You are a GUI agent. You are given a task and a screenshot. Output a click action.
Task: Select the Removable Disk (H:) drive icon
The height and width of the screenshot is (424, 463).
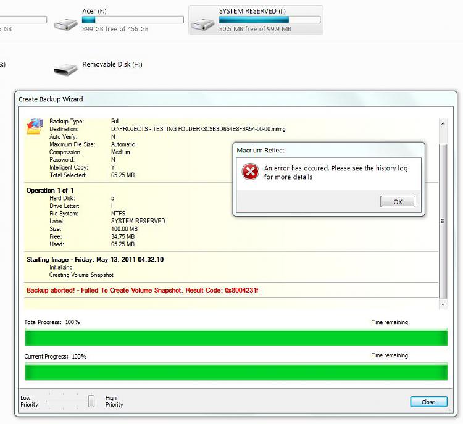(x=65, y=69)
